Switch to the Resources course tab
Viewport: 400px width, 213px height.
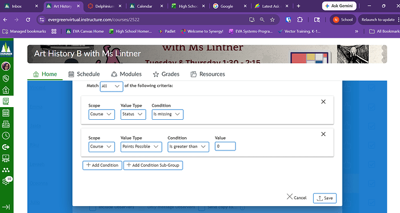(208, 74)
